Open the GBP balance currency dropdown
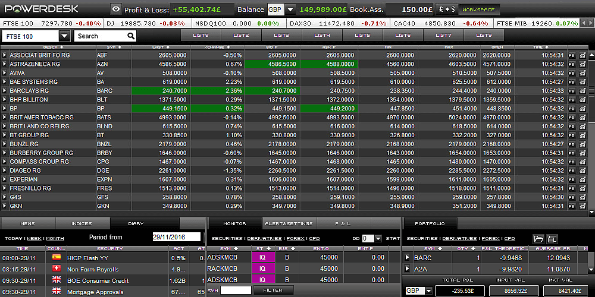595x297 pixels. [x=290, y=10]
